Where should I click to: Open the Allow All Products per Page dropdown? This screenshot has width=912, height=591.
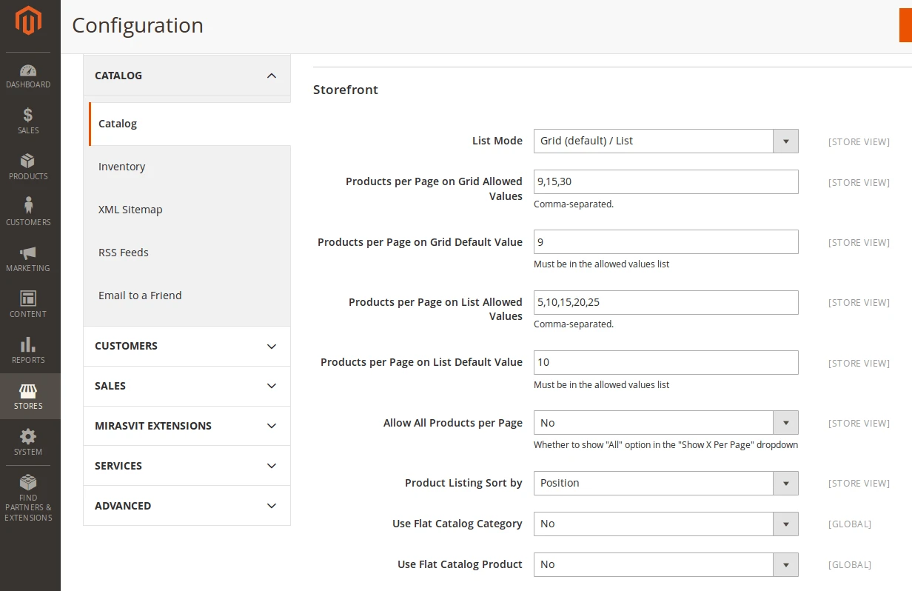point(785,422)
